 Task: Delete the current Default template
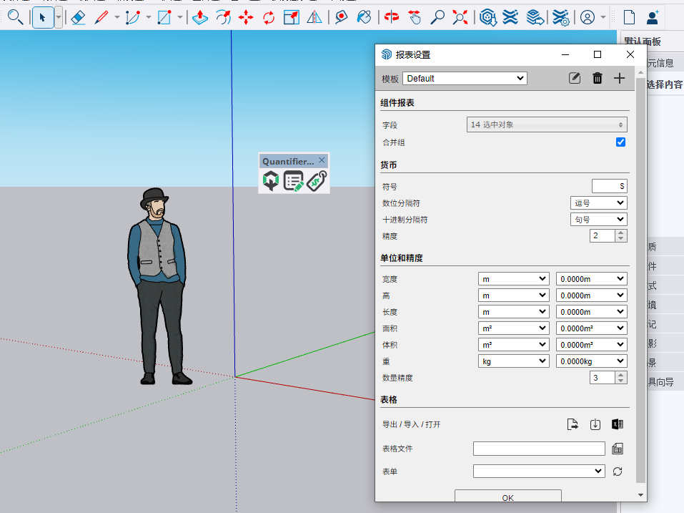597,78
